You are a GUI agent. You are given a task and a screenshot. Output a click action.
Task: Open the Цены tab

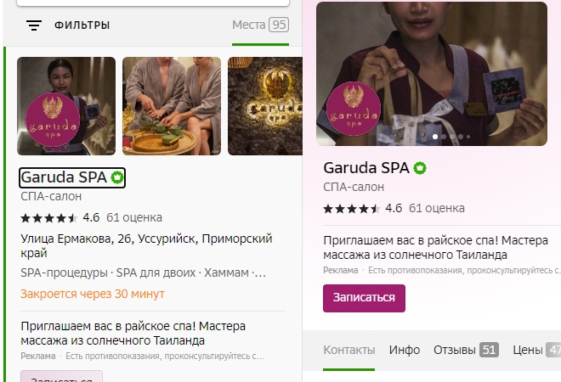(536, 350)
